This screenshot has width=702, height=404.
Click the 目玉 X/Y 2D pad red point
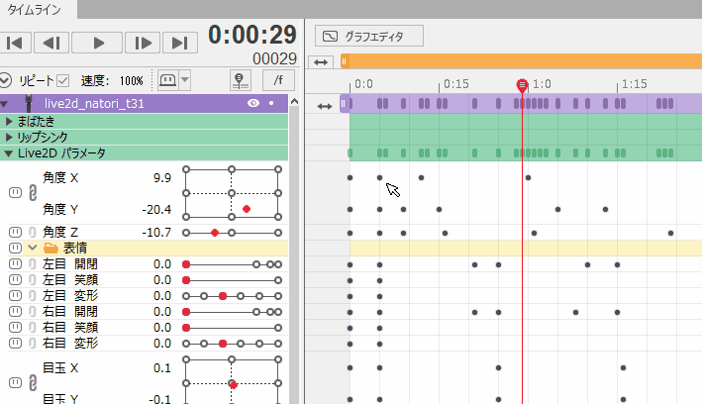click(234, 384)
